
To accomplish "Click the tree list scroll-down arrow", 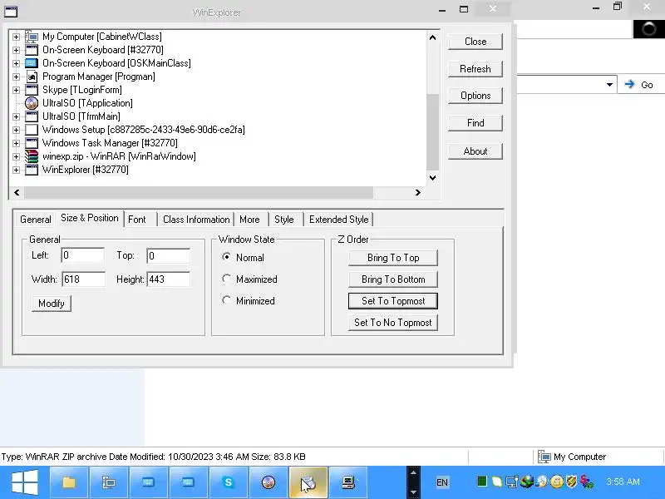I will click(432, 178).
